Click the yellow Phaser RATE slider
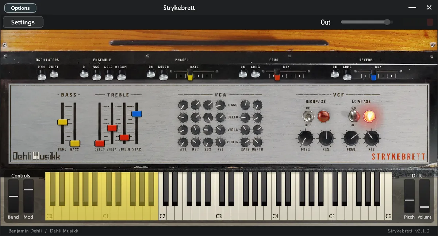 pos(190,75)
